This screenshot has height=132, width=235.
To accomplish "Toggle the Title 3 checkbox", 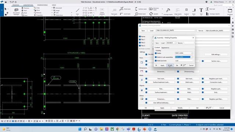I will [x=140, y=45].
